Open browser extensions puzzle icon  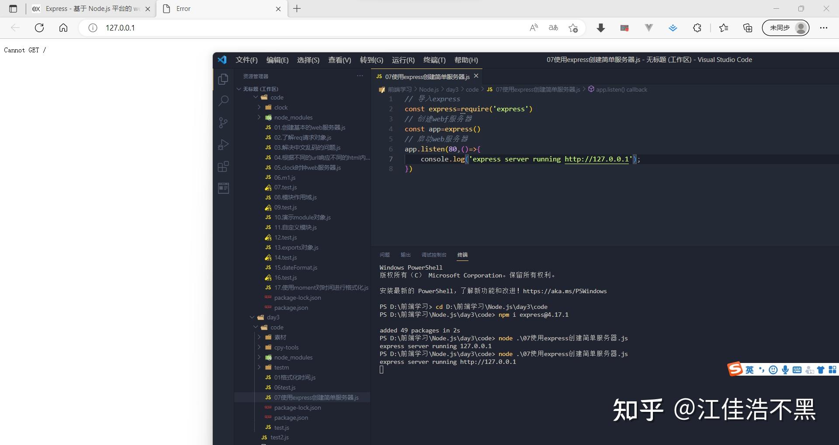click(697, 27)
